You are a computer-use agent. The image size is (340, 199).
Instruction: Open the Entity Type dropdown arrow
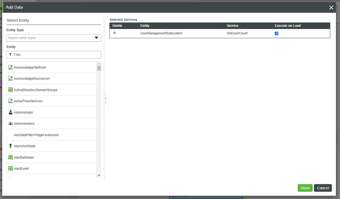(97, 38)
